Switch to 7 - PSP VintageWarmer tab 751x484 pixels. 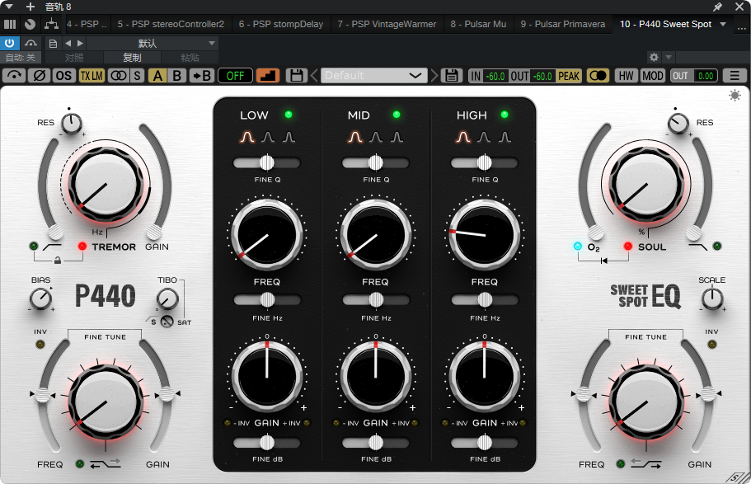tap(387, 24)
